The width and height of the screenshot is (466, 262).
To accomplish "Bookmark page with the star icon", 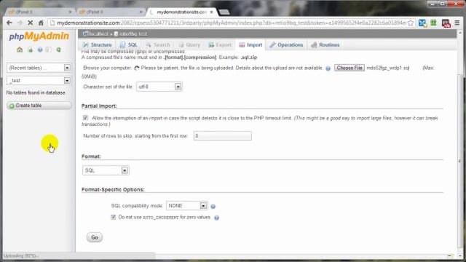I will [411, 23].
